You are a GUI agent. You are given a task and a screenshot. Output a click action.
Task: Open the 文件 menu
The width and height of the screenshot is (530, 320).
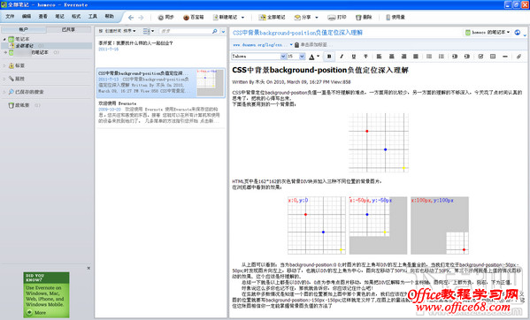(10, 16)
